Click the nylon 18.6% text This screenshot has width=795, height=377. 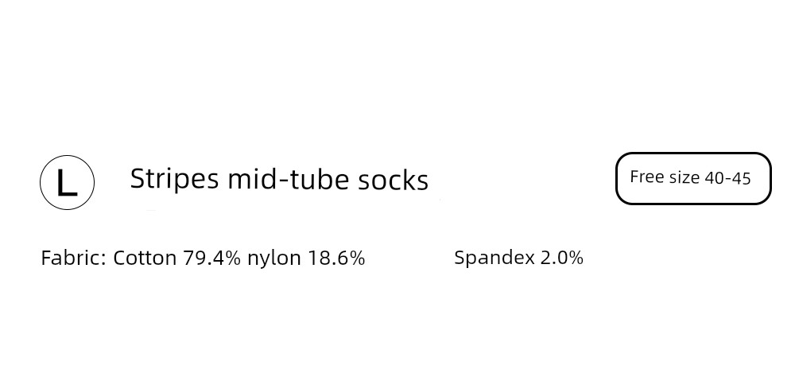click(306, 258)
